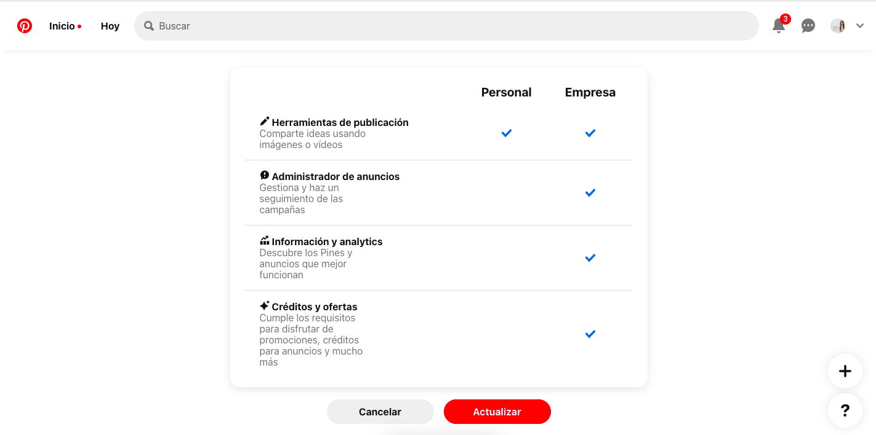The width and height of the screenshot is (876, 435).
Task: Toggle the Personal checkmark for Herramientas de publicación
Action: pyautogui.click(x=506, y=133)
